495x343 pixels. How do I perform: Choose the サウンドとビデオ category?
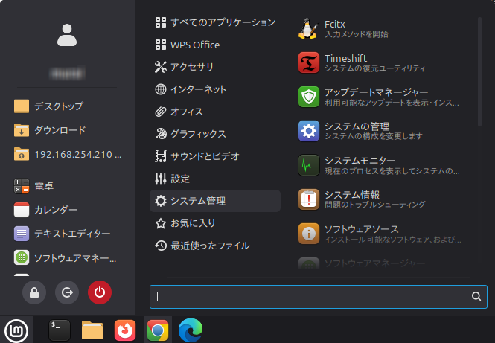point(205,156)
